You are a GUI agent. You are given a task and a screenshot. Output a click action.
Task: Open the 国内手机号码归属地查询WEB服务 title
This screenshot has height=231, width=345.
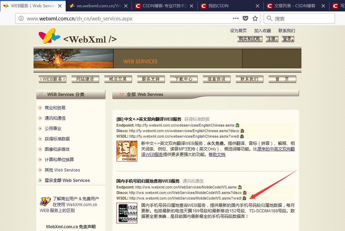148,181
